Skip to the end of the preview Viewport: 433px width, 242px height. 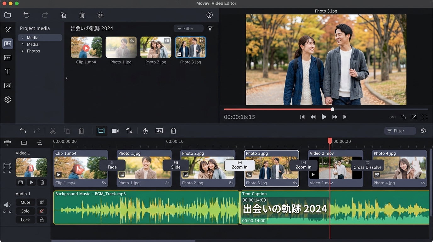345,117
